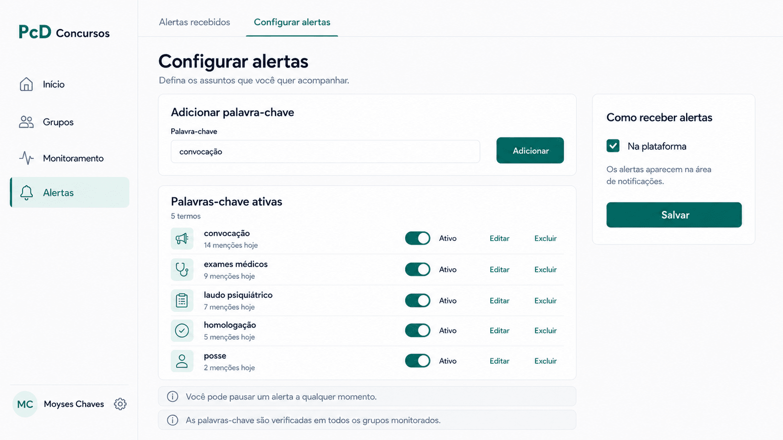Switch to the Alertas recebidos tab
The height and width of the screenshot is (440, 783).
click(194, 22)
